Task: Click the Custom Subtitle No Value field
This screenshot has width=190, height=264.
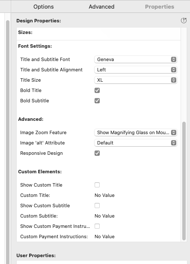Action: click(x=104, y=216)
